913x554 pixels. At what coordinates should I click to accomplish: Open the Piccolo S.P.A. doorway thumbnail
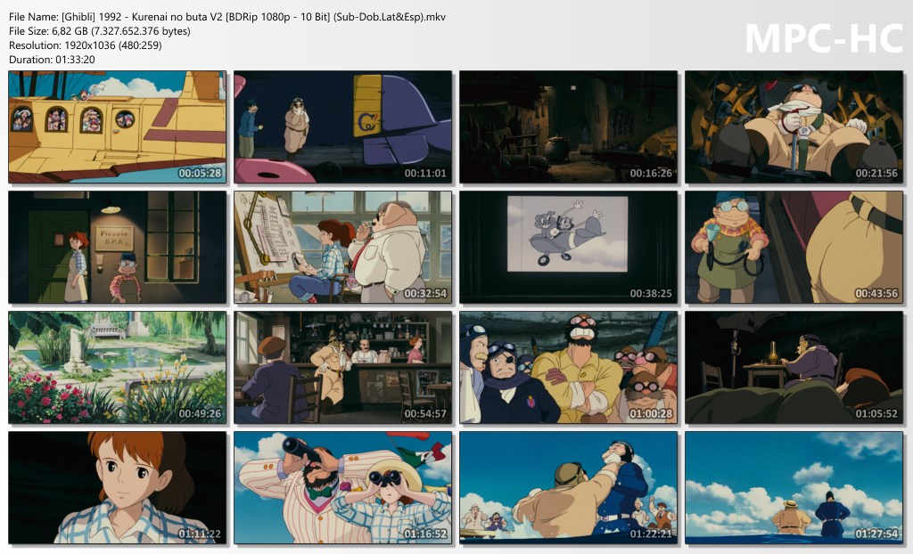[118, 248]
